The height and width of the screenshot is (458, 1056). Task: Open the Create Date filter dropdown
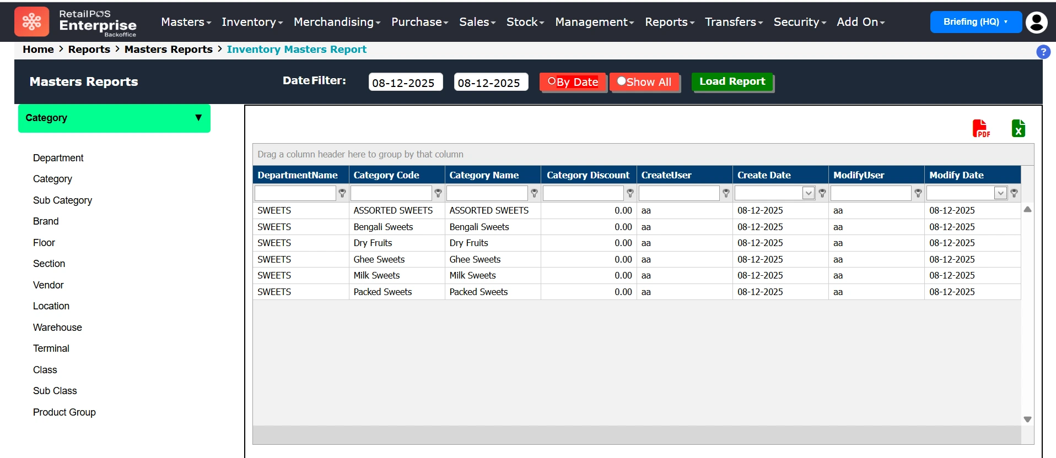coord(808,193)
